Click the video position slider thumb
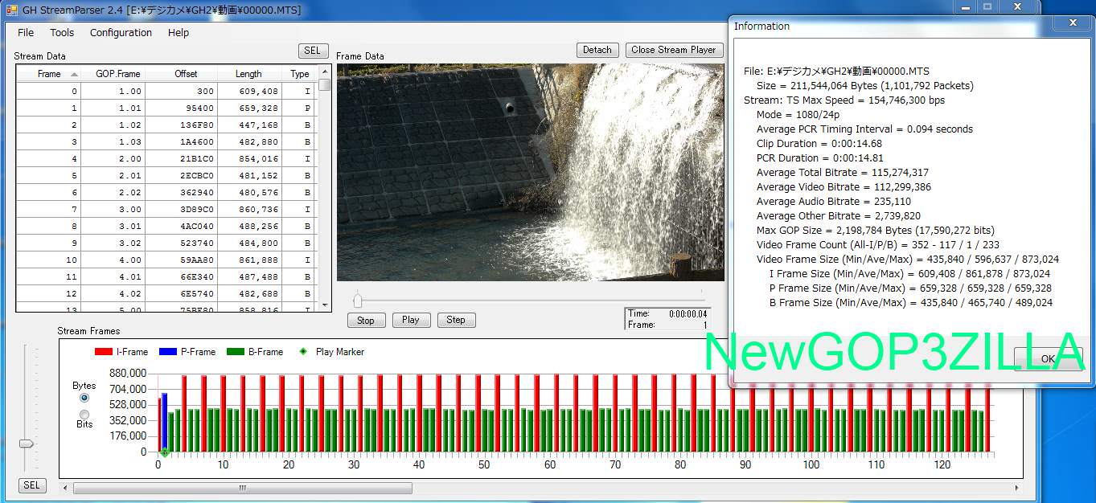Screen dimensions: 1096x503 click(x=358, y=301)
